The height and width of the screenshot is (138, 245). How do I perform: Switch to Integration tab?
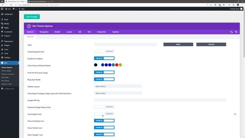click(x=101, y=32)
